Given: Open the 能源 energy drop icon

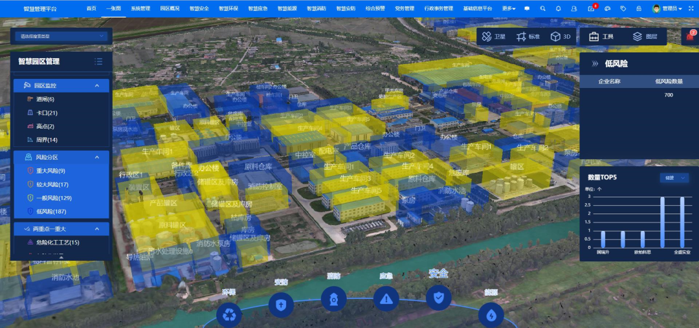Looking at the screenshot, I should pos(491,315).
